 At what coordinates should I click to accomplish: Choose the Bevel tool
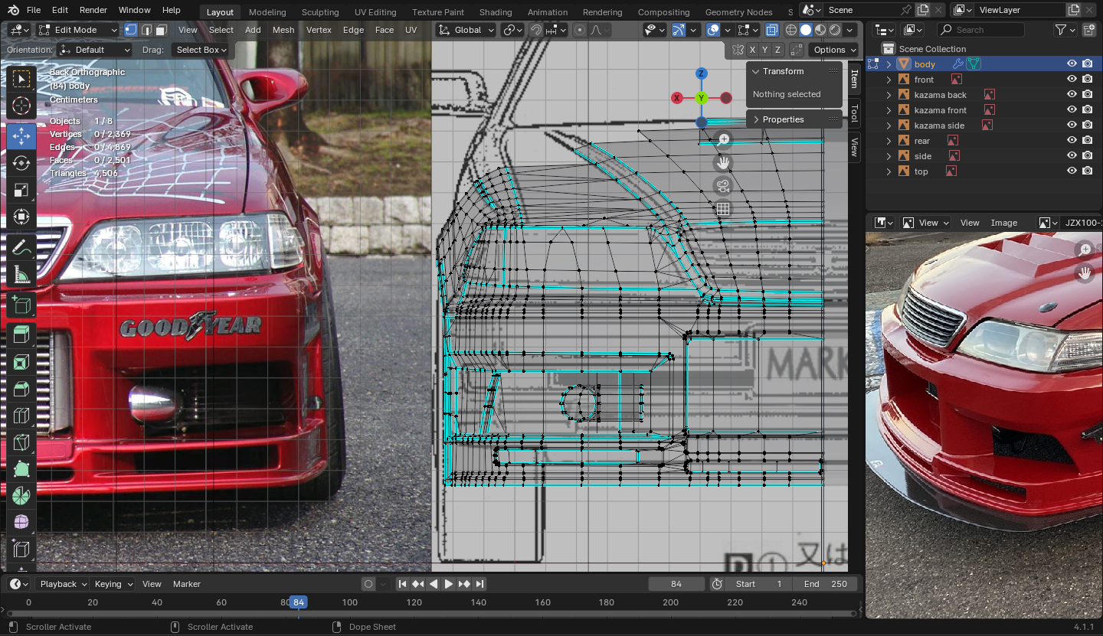point(21,389)
